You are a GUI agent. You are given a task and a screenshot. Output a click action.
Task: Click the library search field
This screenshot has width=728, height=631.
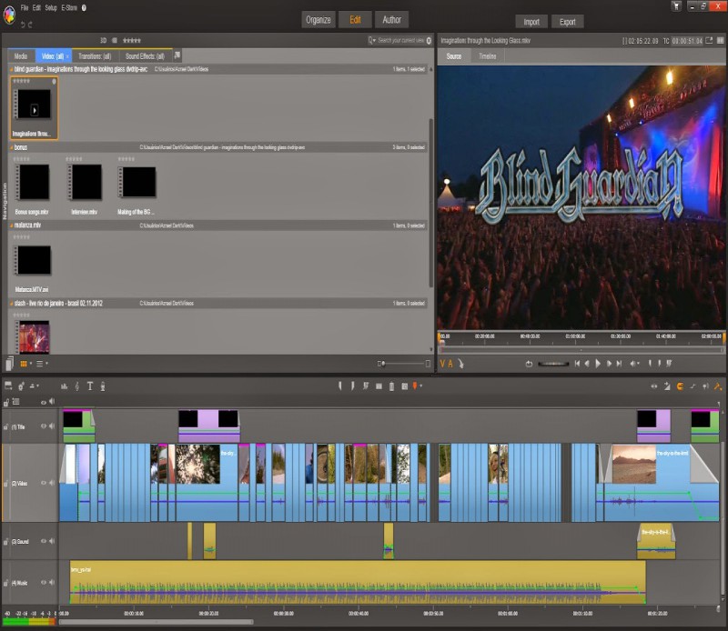(401, 40)
